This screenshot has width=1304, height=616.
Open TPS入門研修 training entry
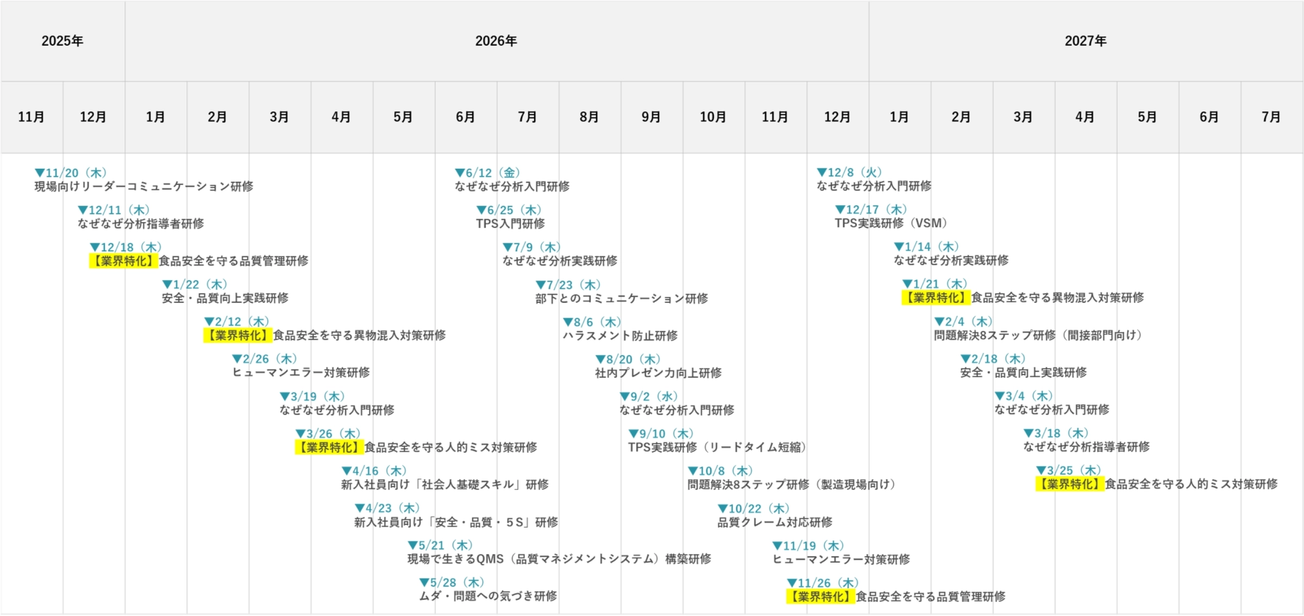coord(510,224)
